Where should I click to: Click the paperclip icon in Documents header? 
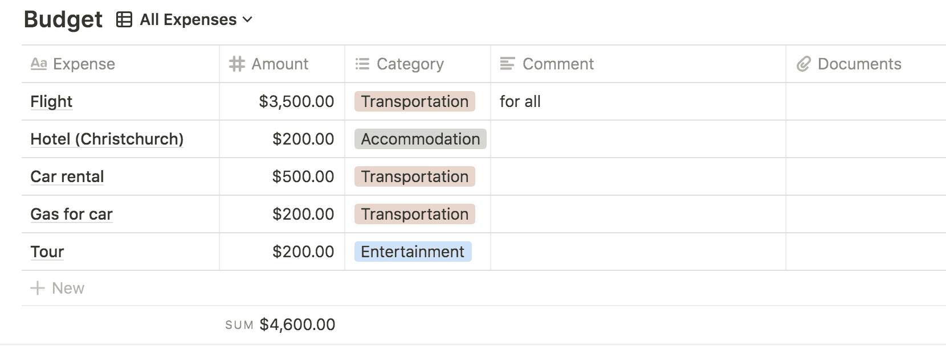[803, 64]
